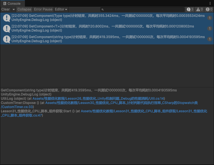Screen dimensions: 214x165
Task: Open Util.cs:14 stack trace link
Action: (x=98, y=99)
